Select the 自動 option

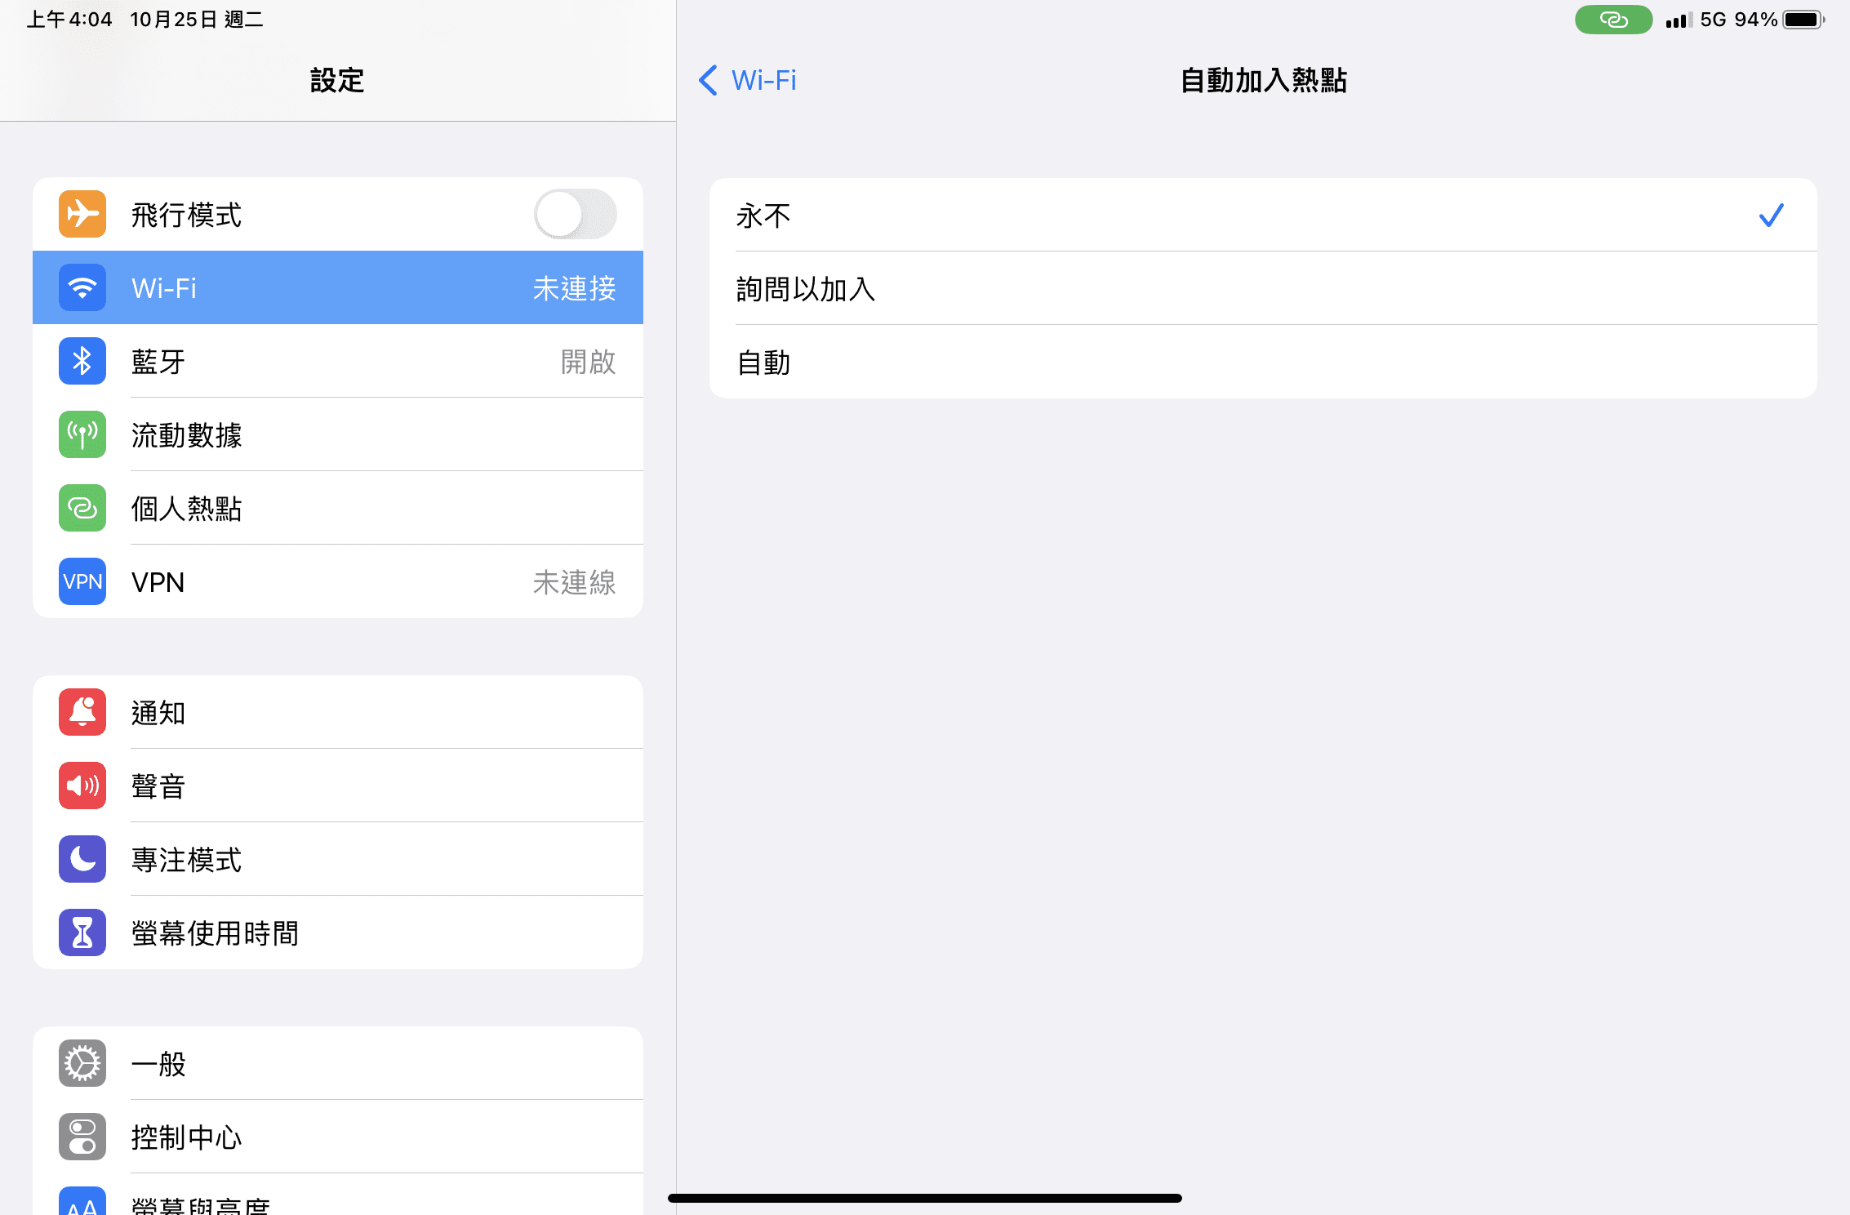tap(1263, 362)
